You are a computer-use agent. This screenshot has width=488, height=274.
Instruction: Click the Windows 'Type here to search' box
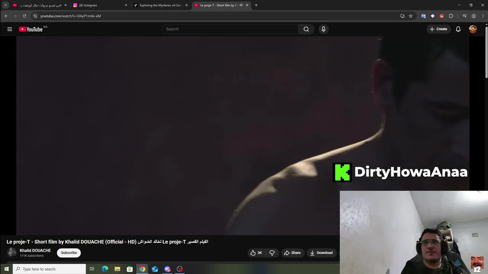coord(49,269)
